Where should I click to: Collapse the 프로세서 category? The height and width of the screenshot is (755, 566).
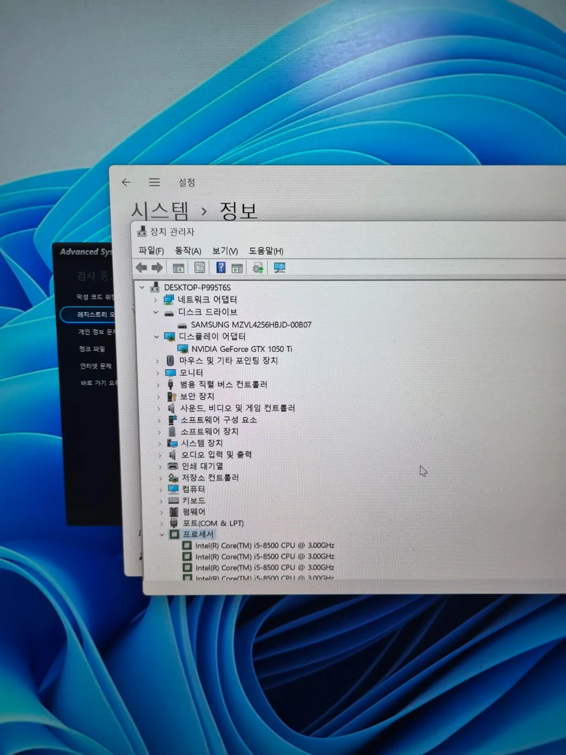point(162,534)
